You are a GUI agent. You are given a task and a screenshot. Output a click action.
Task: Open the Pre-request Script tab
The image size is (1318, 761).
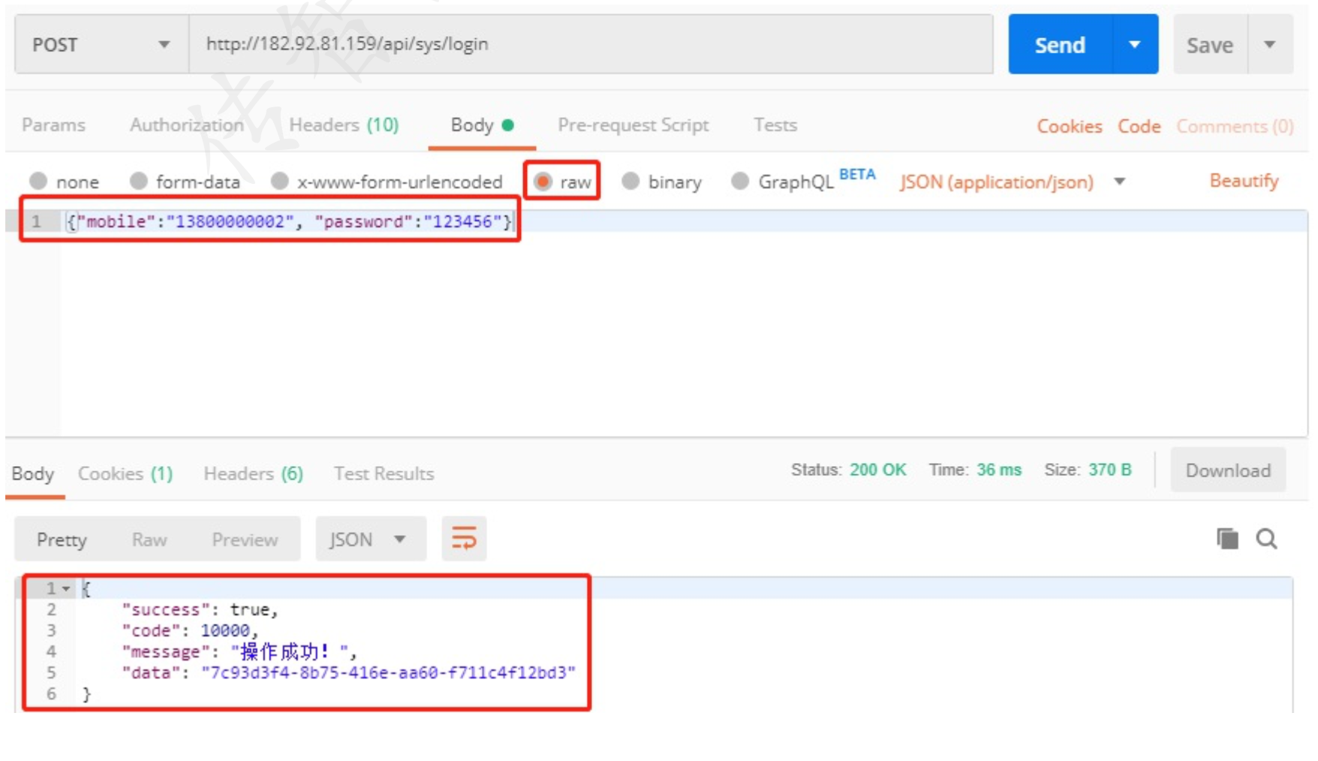[x=633, y=125]
